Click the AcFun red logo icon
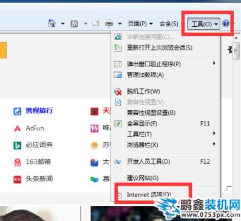Image resolution: width=241 pixels, height=221 pixels. click(18, 128)
